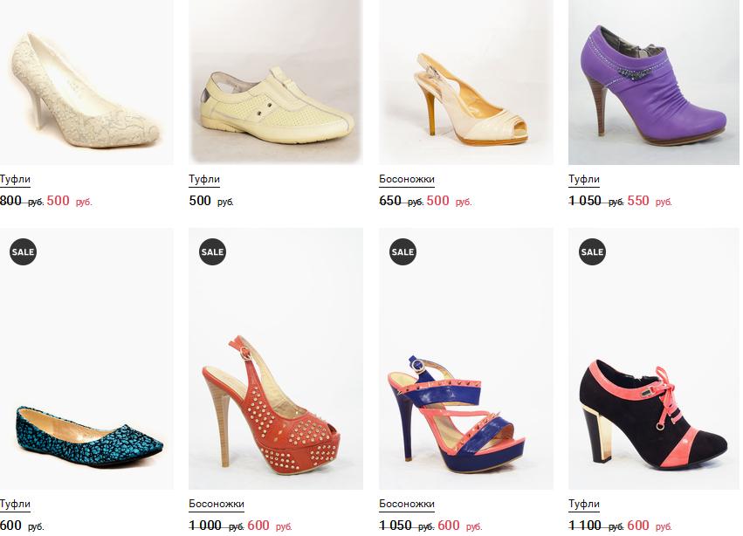This screenshot has width=743, height=536.
Task: Follow the Босоножки link under the blue sandal
Action: (406, 504)
